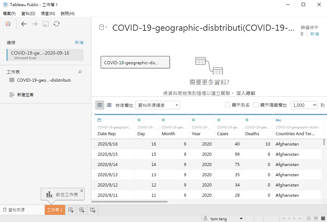Image resolution: width=327 pixels, height=222 pixels.
Task: Enable the 顯示別名 checkbox
Action: [227, 105]
